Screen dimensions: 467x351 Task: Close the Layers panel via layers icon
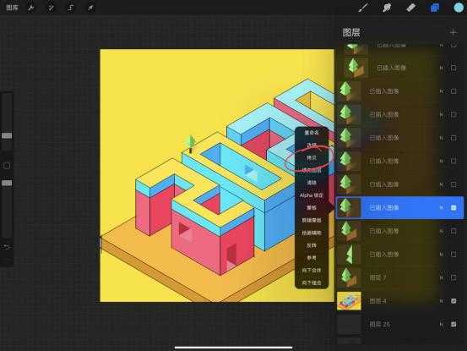(435, 8)
